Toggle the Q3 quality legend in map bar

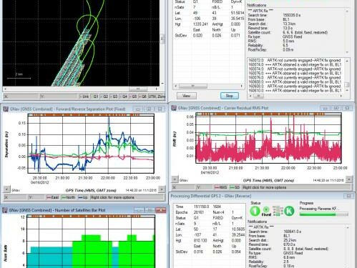pos(114,96)
